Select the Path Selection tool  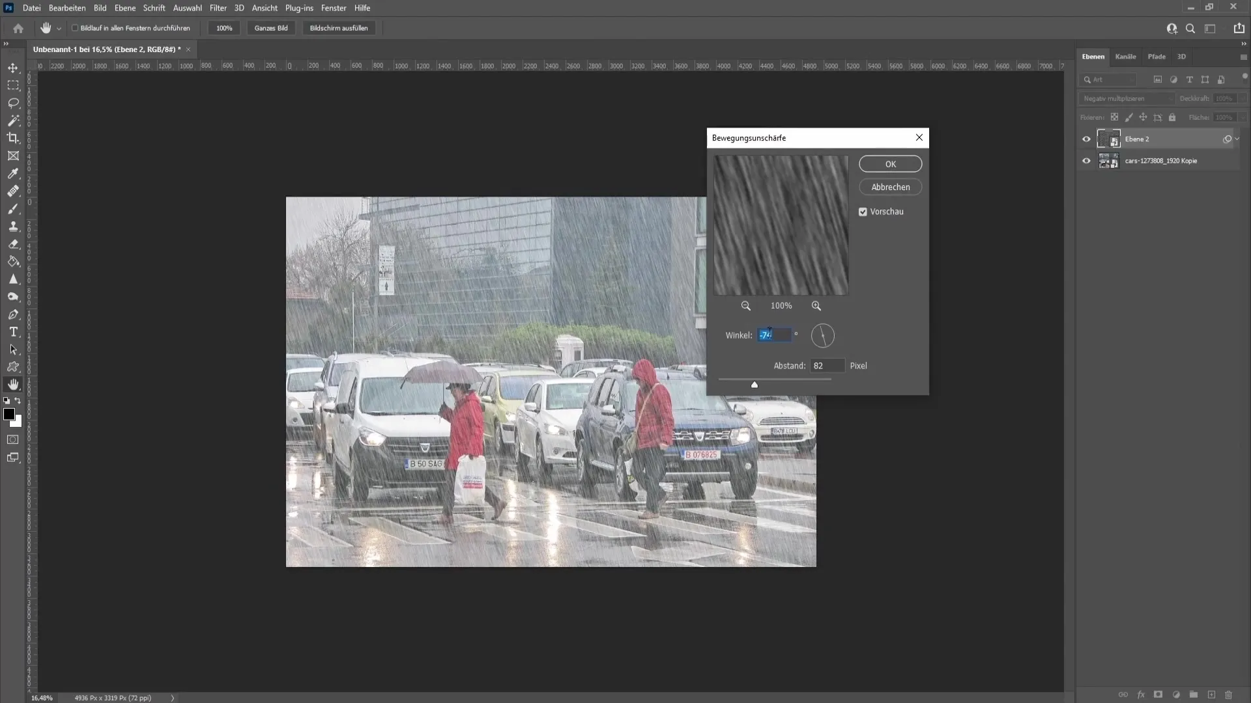click(x=13, y=350)
